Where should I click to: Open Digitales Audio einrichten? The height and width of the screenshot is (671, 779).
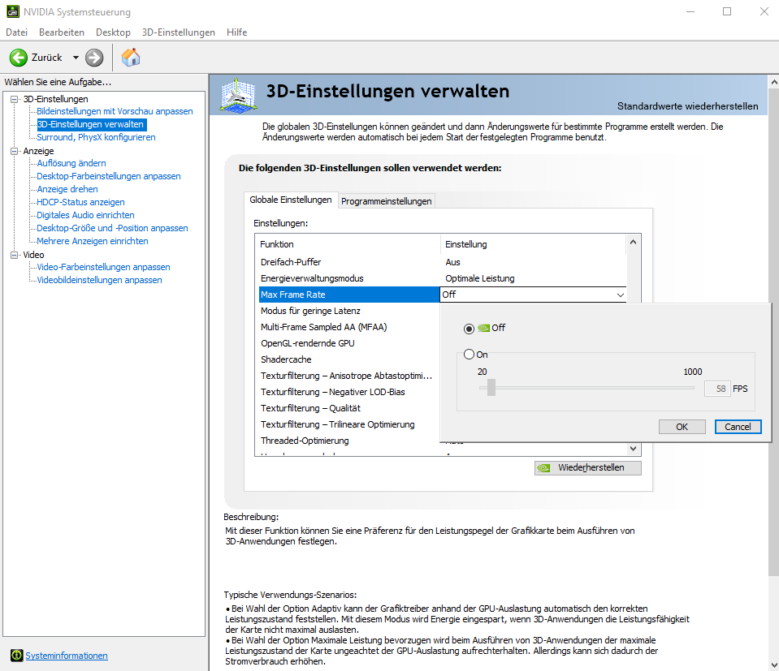(85, 215)
